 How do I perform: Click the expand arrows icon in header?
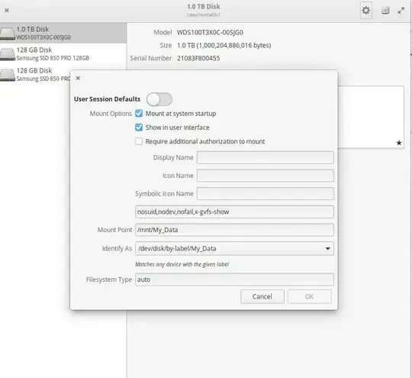(401, 11)
